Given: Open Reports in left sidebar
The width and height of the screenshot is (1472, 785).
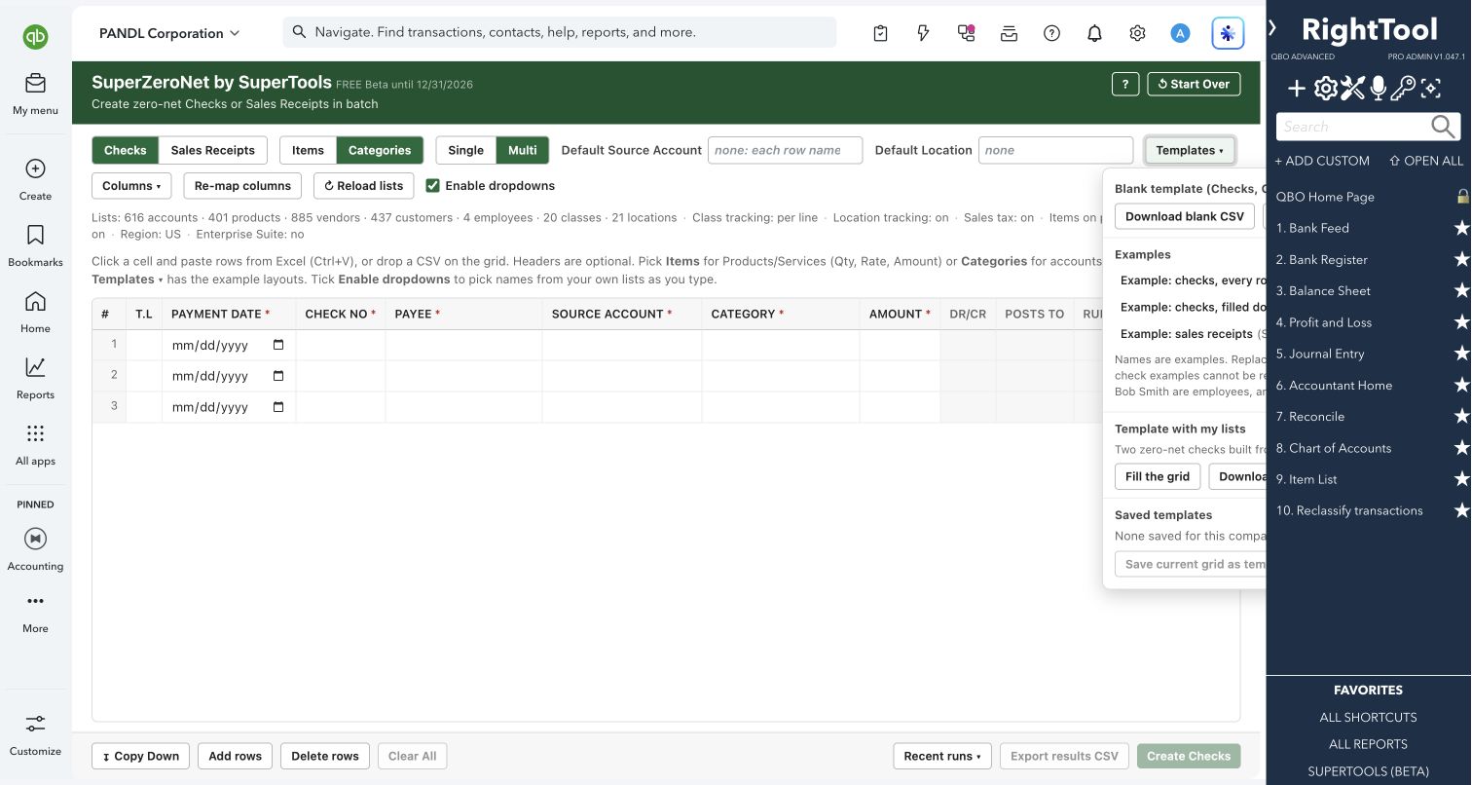Looking at the screenshot, I should coord(35,378).
